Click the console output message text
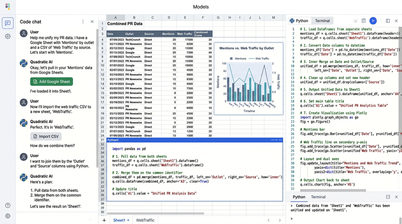 pyautogui.click(x=340, y=207)
